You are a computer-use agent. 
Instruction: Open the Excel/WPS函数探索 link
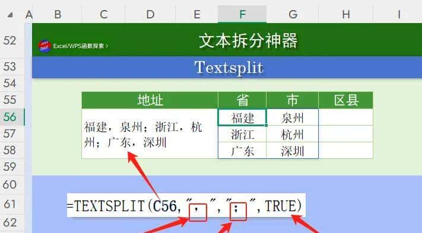(81, 46)
